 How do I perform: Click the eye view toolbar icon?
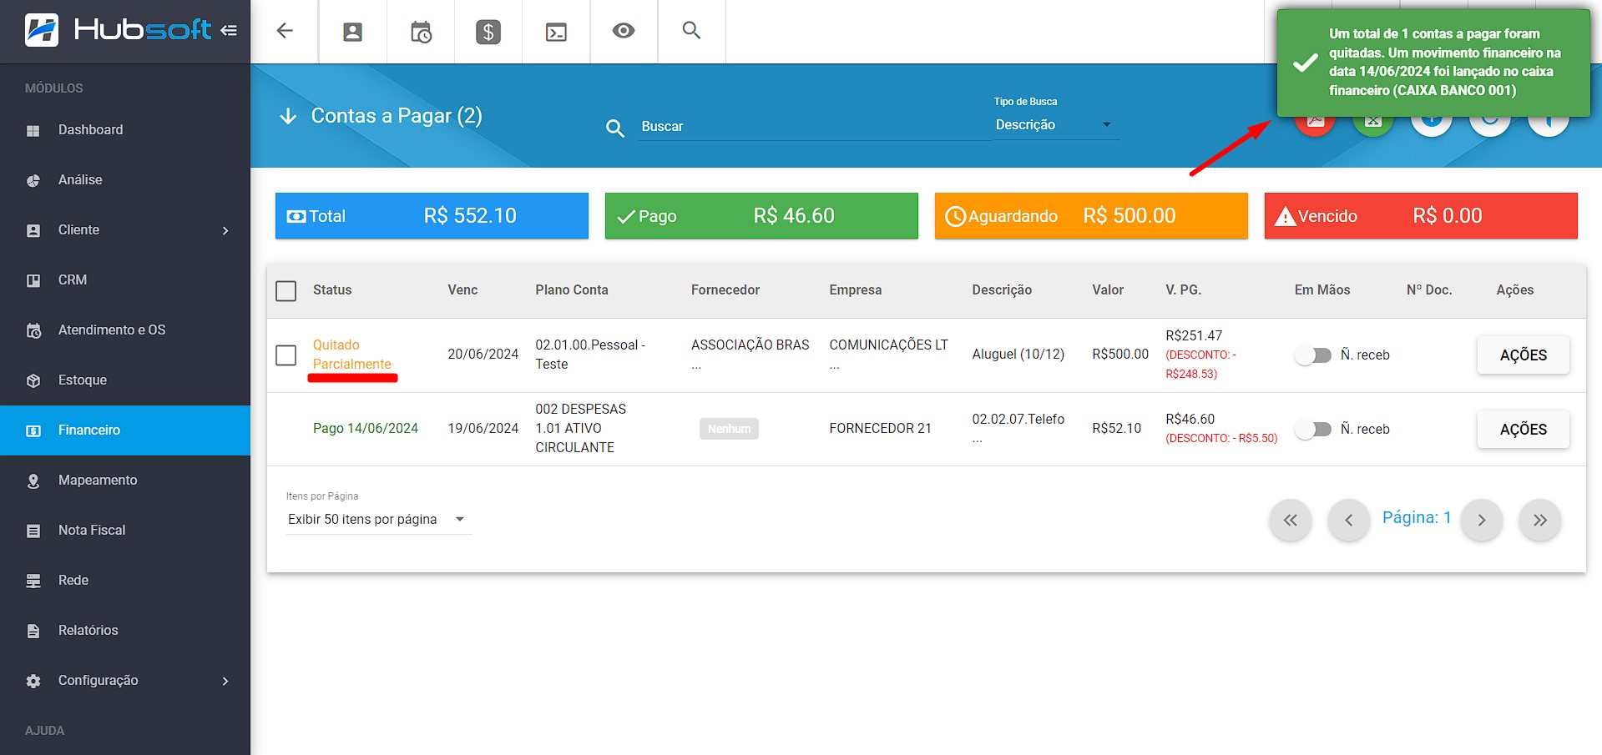click(x=624, y=31)
